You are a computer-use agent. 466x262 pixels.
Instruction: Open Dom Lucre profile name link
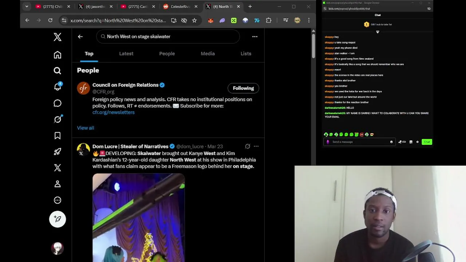(x=130, y=146)
